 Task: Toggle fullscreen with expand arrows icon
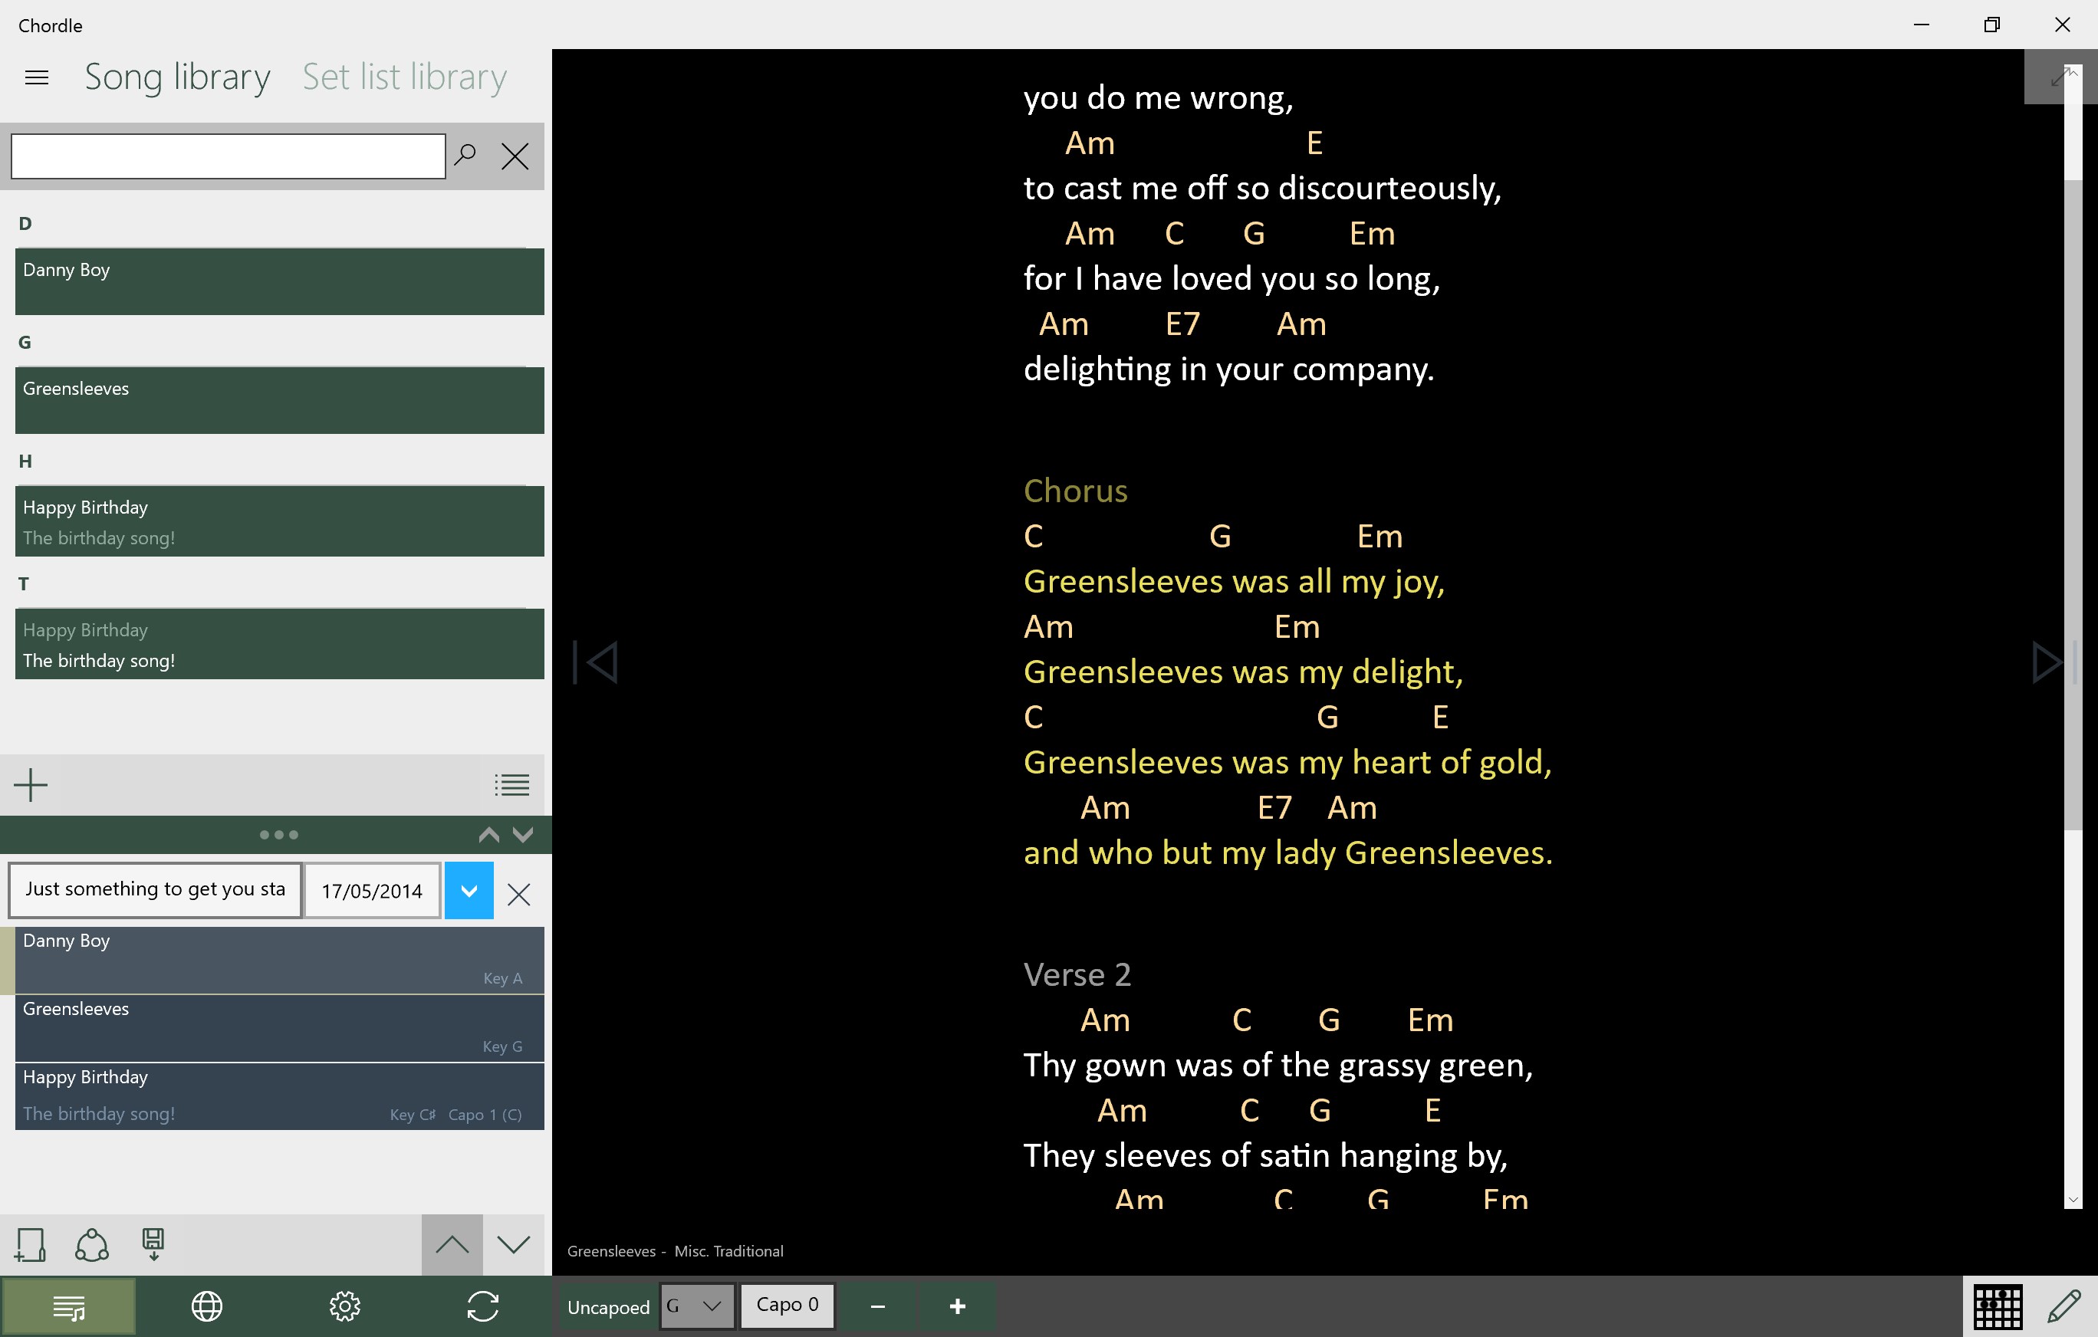pyautogui.click(x=2059, y=77)
